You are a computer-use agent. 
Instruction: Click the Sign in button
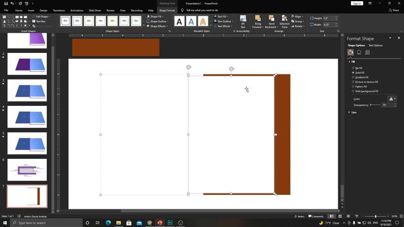click(x=357, y=3)
